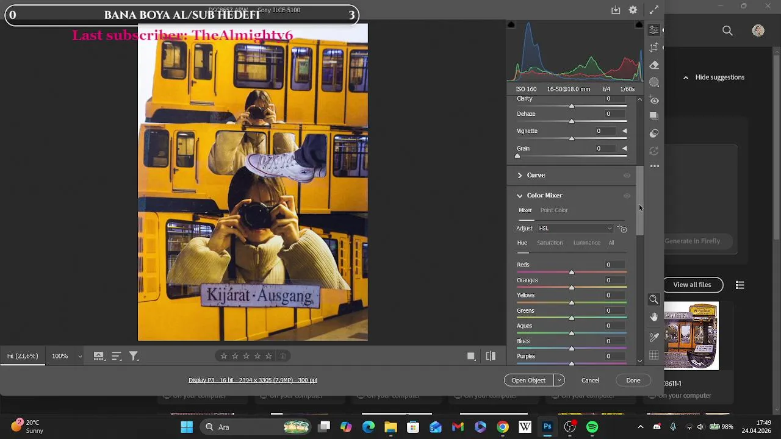Toggle the grid overlay icon

coord(654,355)
